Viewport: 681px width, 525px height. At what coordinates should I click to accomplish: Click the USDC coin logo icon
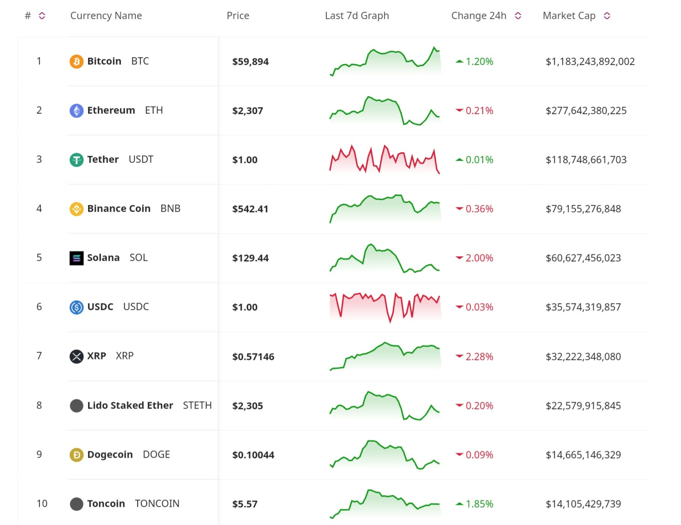coord(76,307)
